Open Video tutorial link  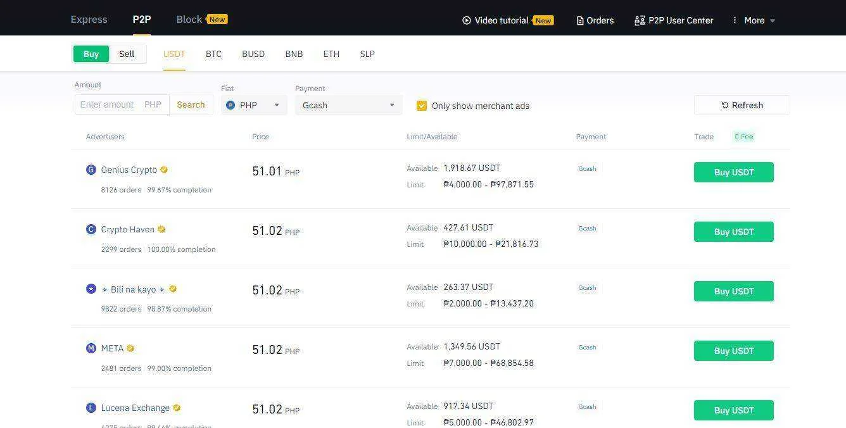(502, 20)
